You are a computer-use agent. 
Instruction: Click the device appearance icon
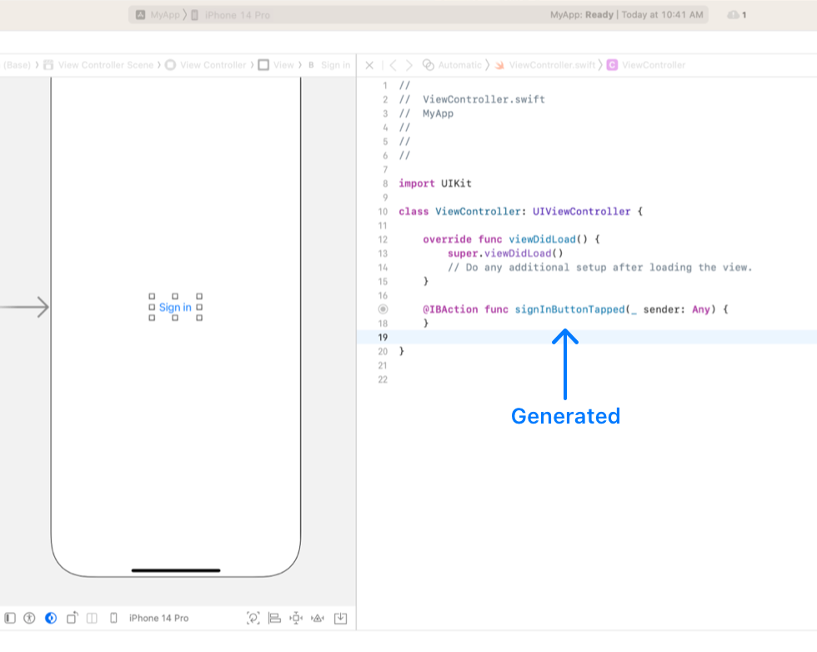51,618
